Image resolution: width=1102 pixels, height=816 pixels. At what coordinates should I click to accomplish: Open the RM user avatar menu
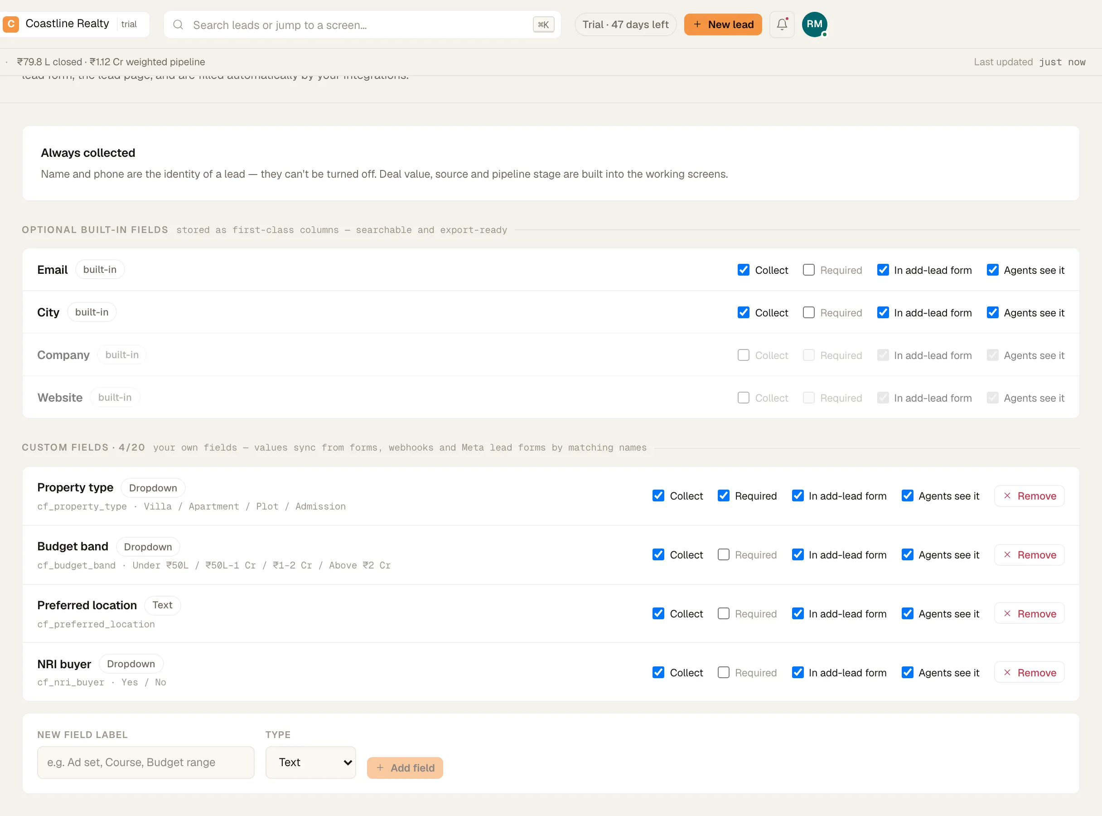click(814, 24)
